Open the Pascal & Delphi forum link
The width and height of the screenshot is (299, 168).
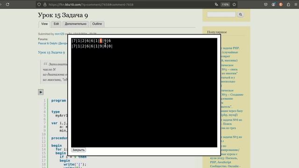coord(53,43)
